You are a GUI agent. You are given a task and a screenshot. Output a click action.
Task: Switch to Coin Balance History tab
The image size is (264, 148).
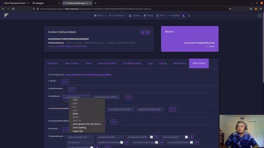point(132,63)
